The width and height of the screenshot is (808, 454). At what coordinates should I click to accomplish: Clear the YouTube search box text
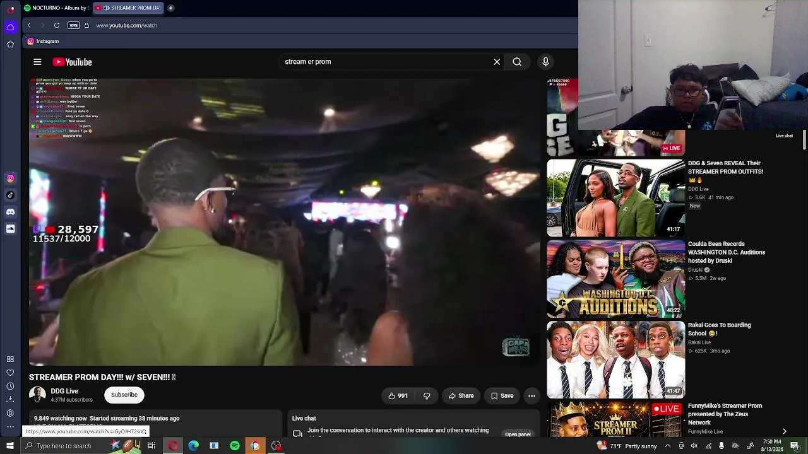497,62
